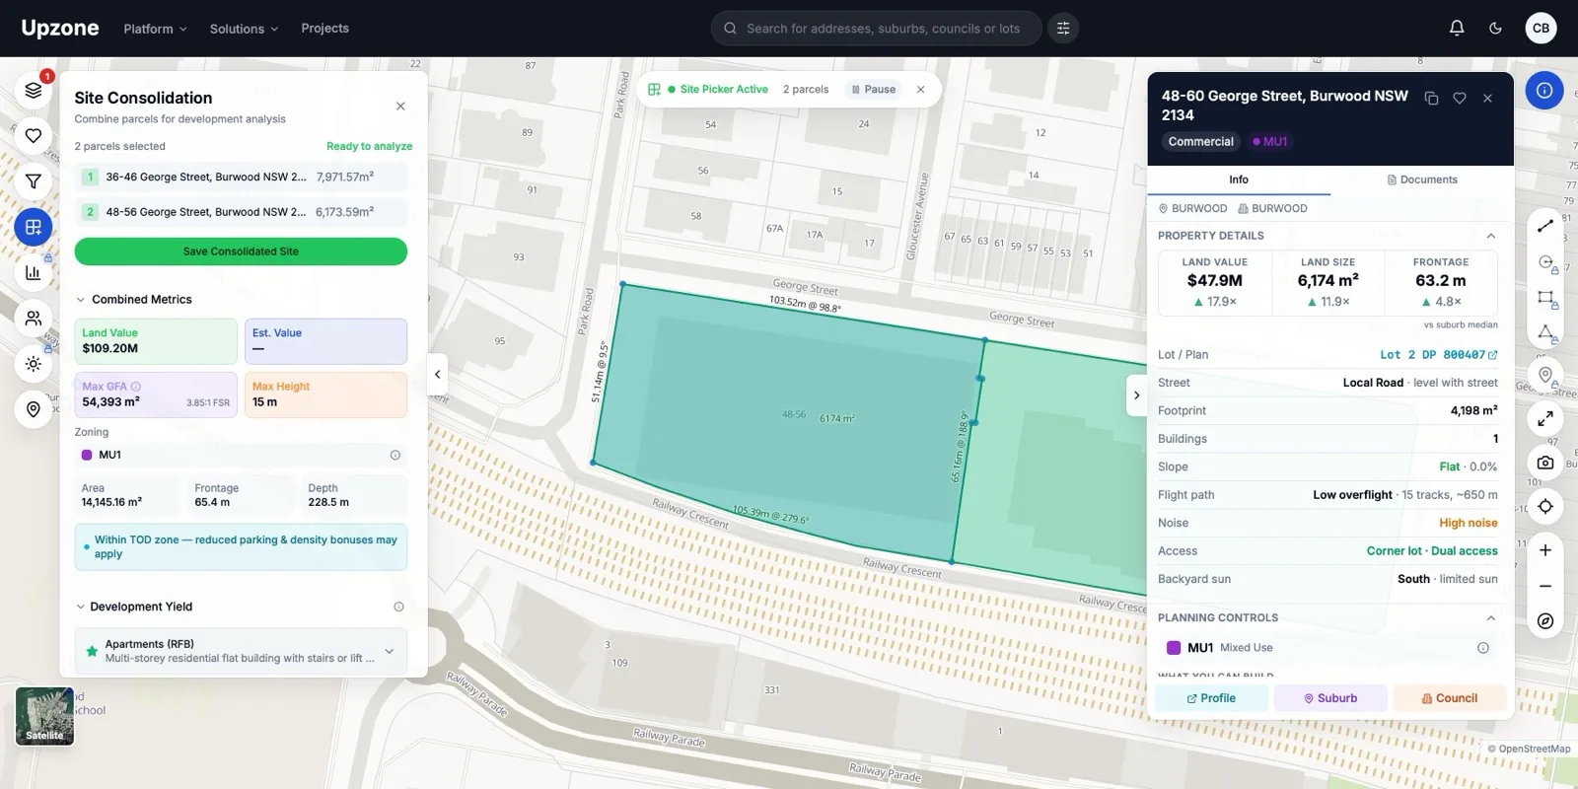Select the site consolidation grid tool
This screenshot has height=789, width=1578.
[34, 227]
